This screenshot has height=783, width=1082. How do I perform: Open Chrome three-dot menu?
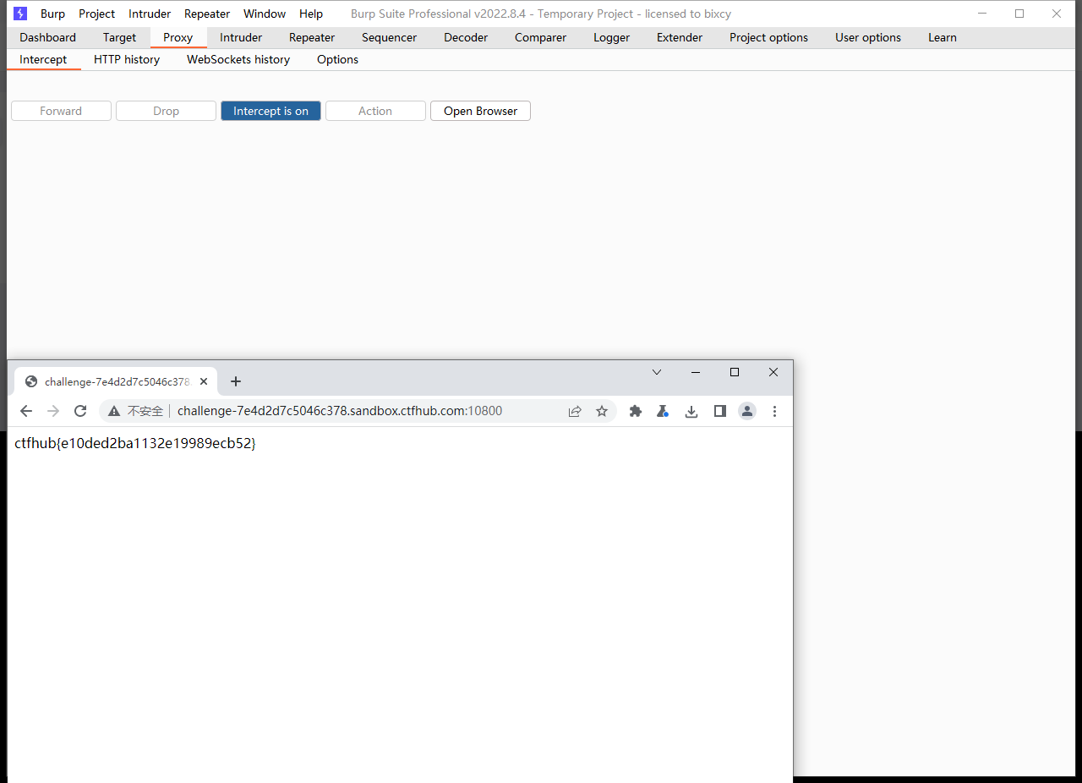(x=774, y=411)
